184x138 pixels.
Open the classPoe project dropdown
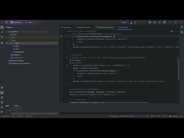[16, 22]
